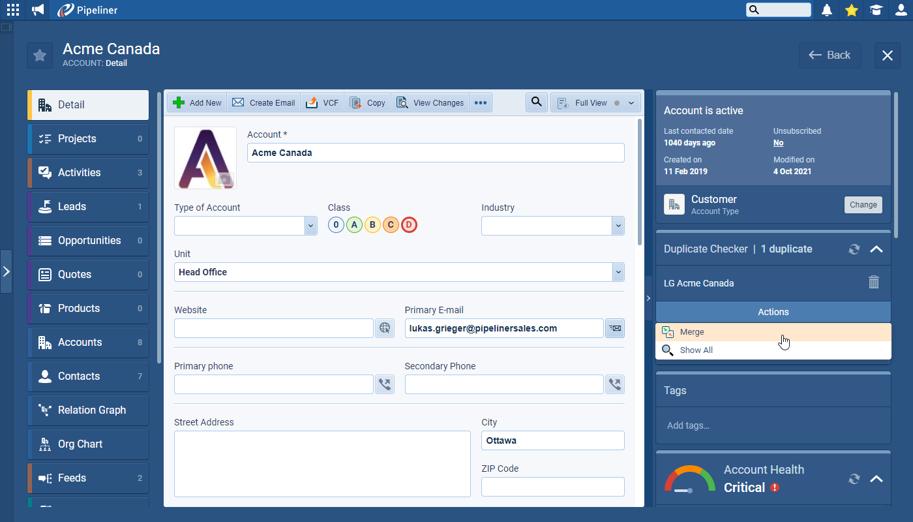The width and height of the screenshot is (913, 522).
Task: Choose class 0 rating circle
Action: [336, 225]
